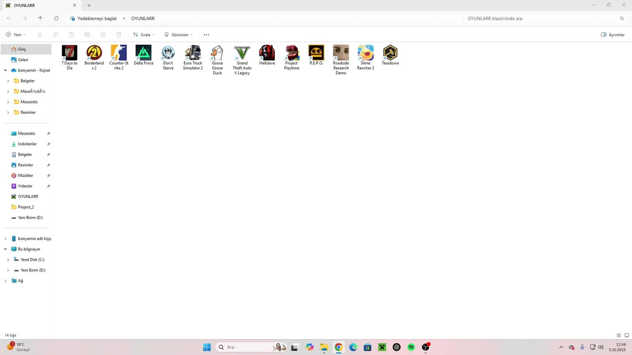Switch to details list view layout
632x355 pixels.
coord(619,335)
